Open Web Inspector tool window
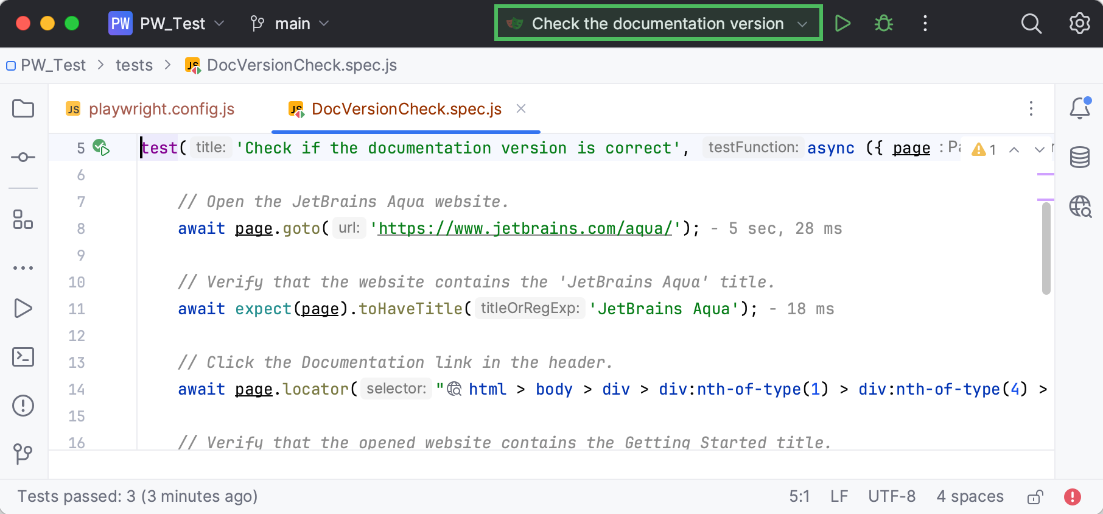Screen dimensions: 1103x514 pos(1080,206)
